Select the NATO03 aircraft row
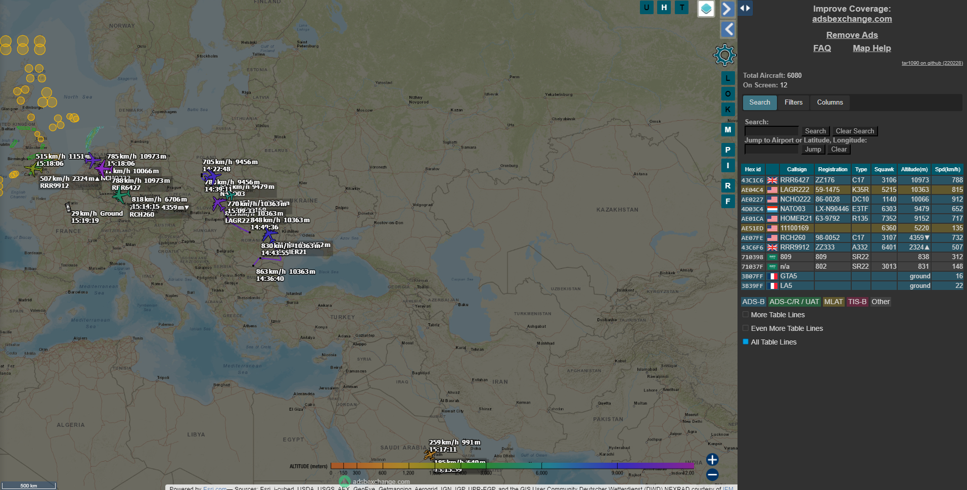 pyautogui.click(x=852, y=209)
